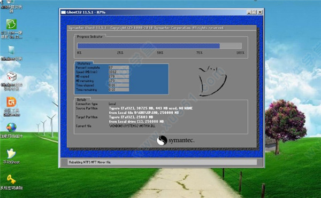Select the Percent complete value field
This screenshot has height=198, width=321.
click(119, 68)
